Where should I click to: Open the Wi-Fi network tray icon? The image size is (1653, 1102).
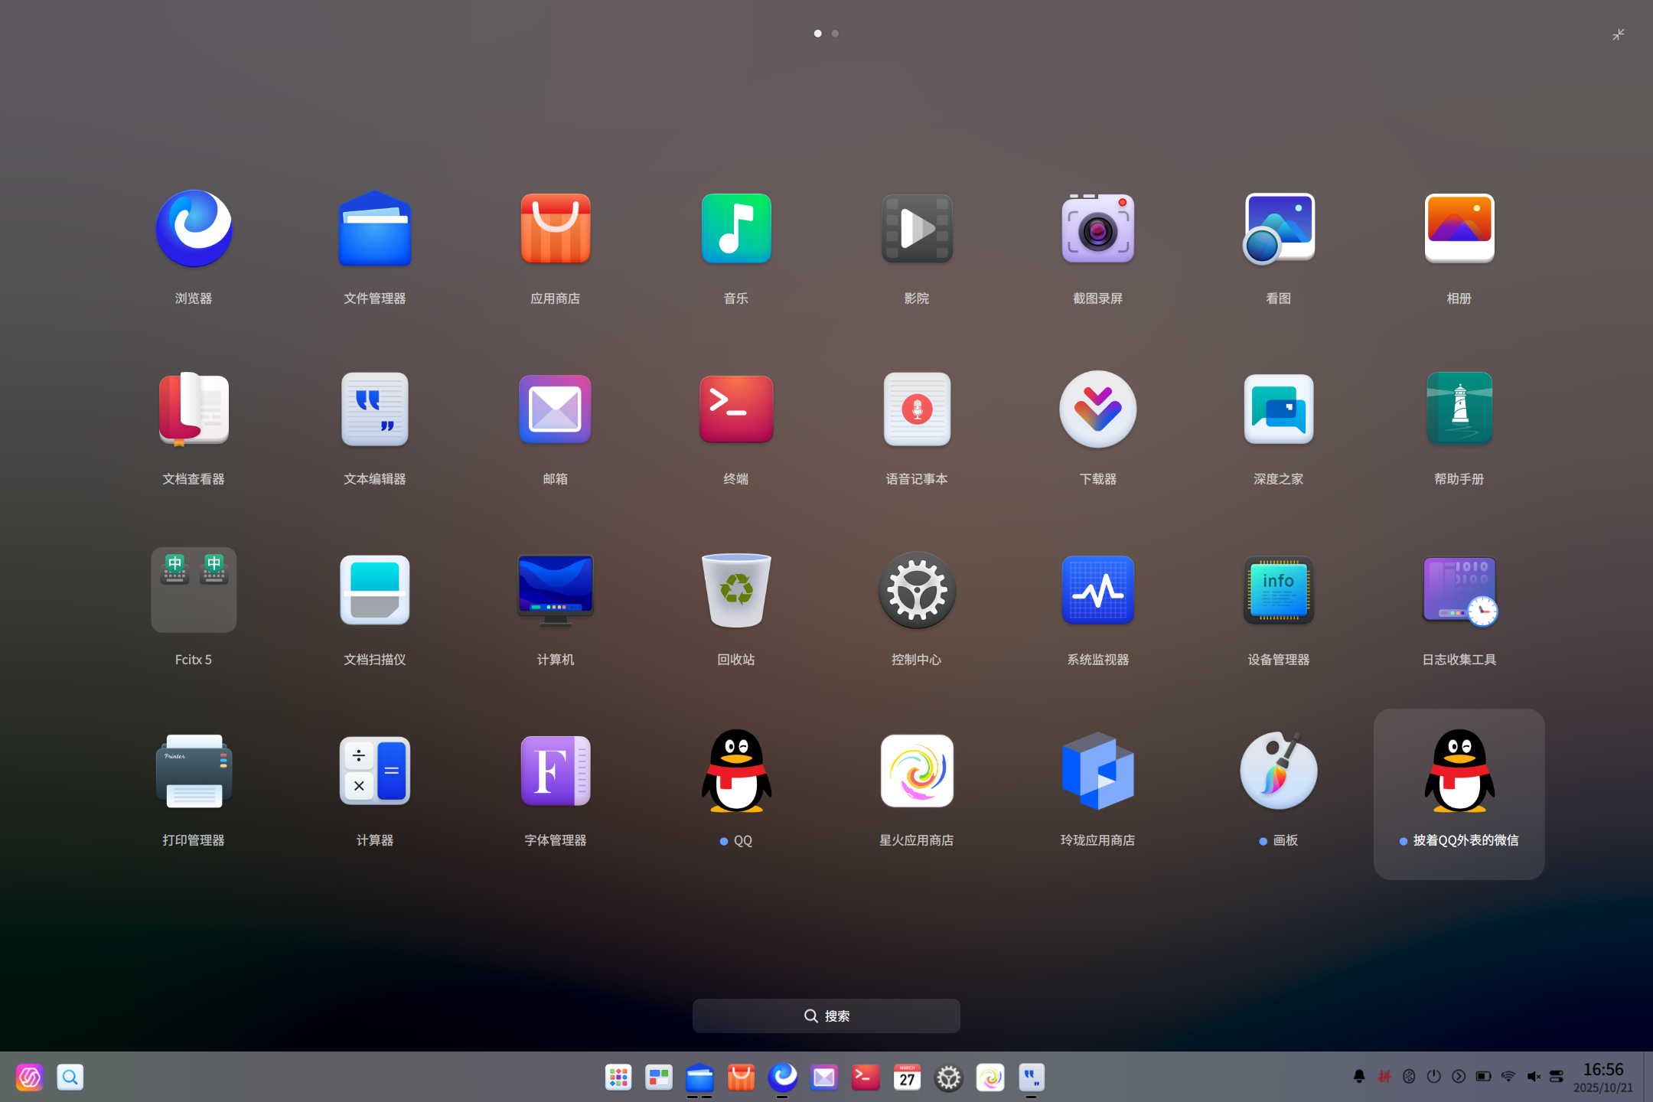click(x=1508, y=1077)
